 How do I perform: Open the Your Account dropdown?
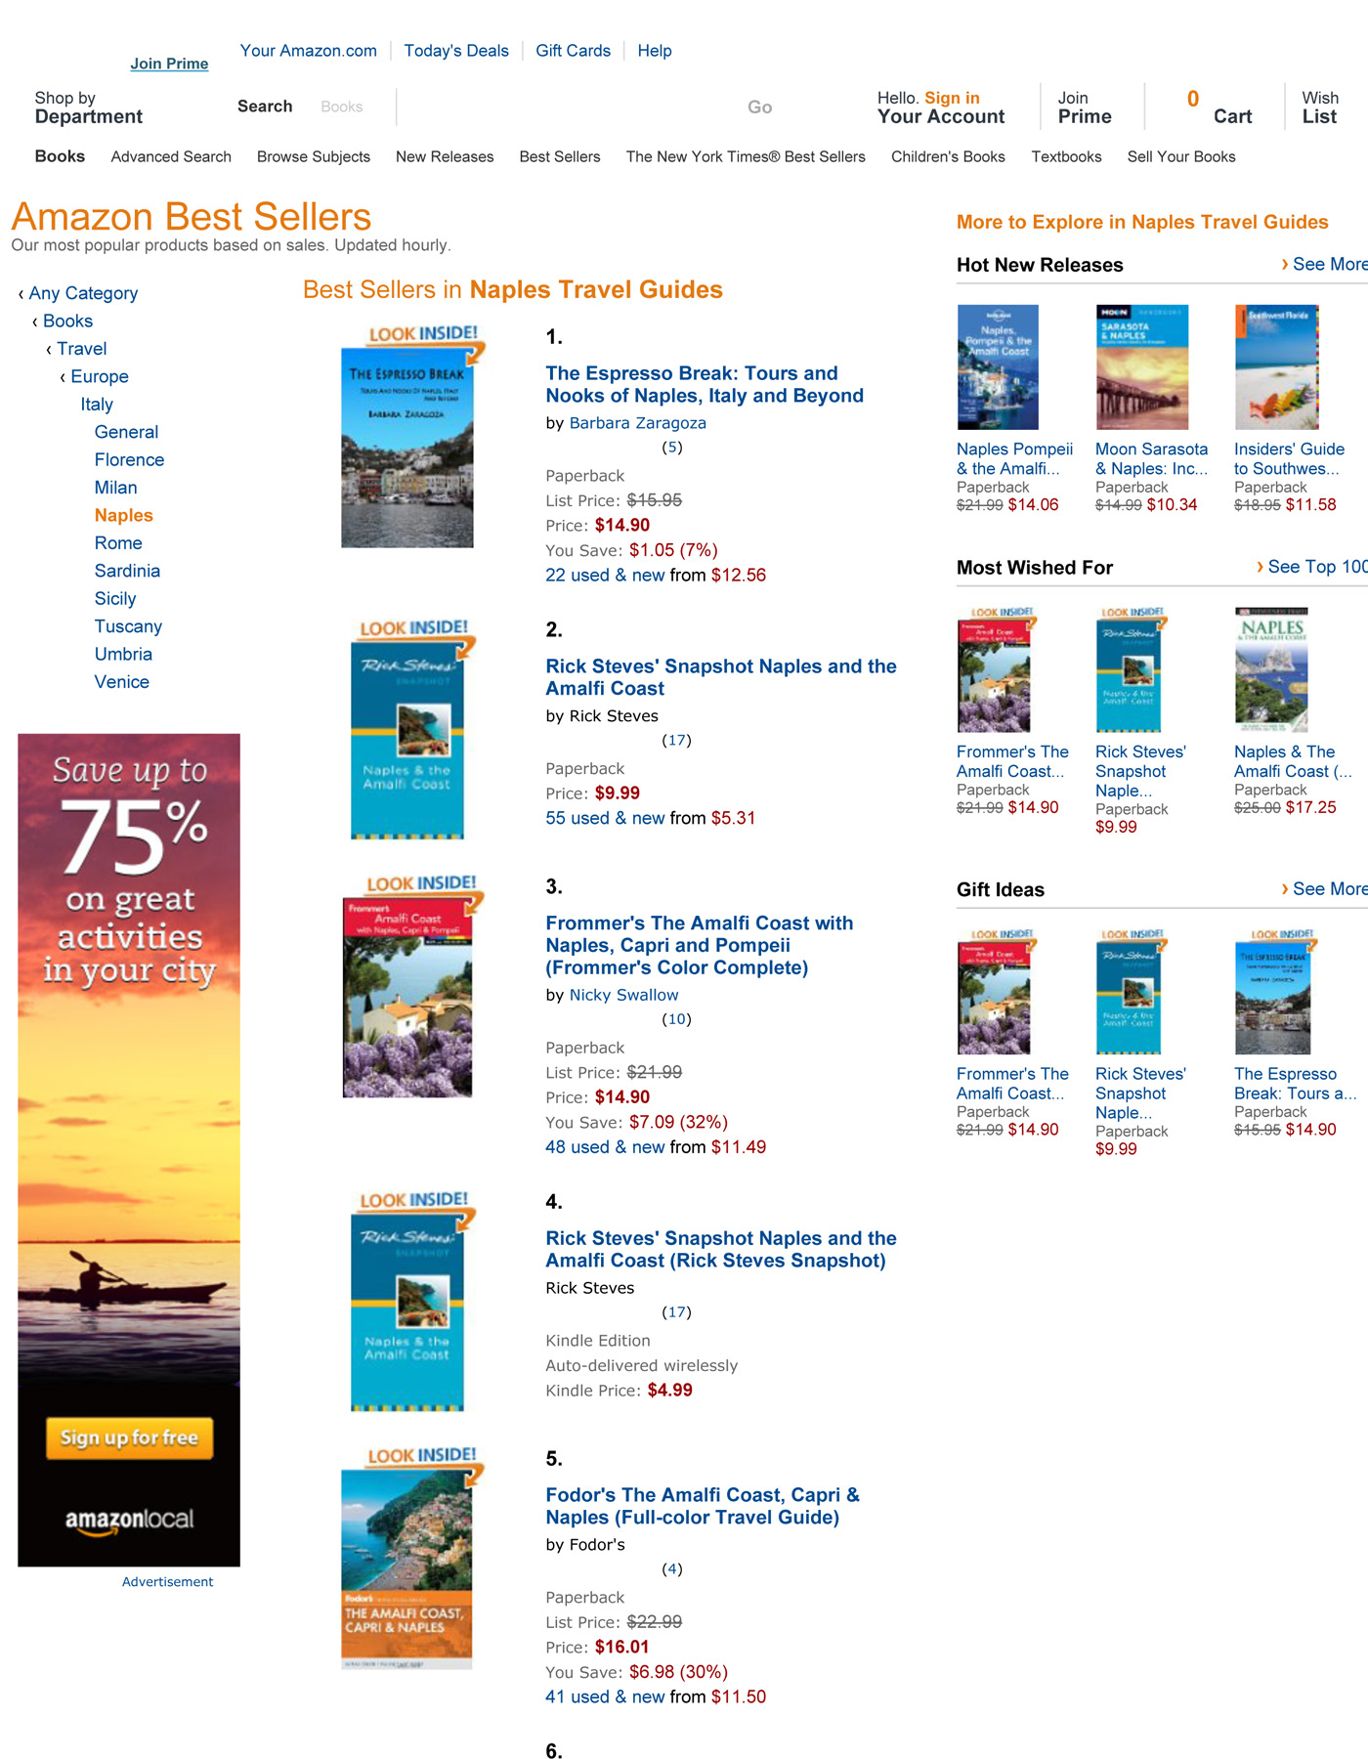click(940, 107)
